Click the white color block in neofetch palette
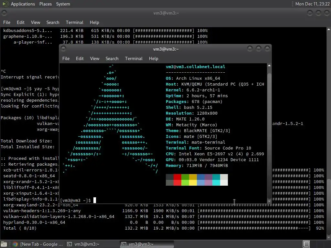This screenshot has width=331, height=248. click(x=224, y=180)
